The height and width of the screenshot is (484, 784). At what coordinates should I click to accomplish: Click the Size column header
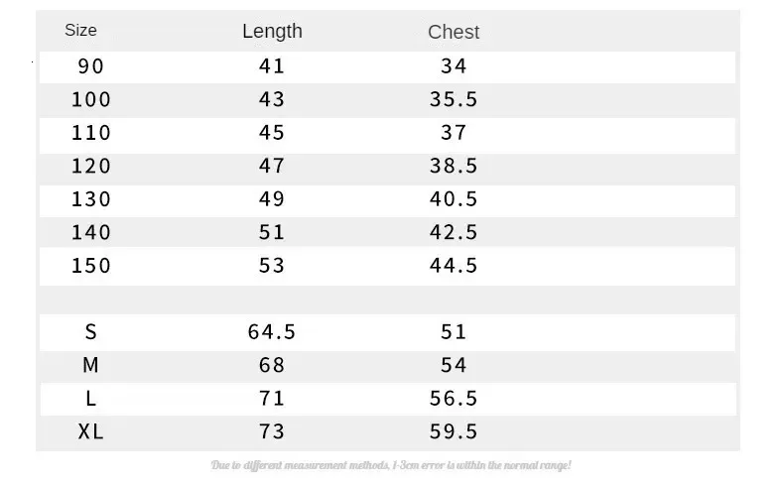(80, 31)
